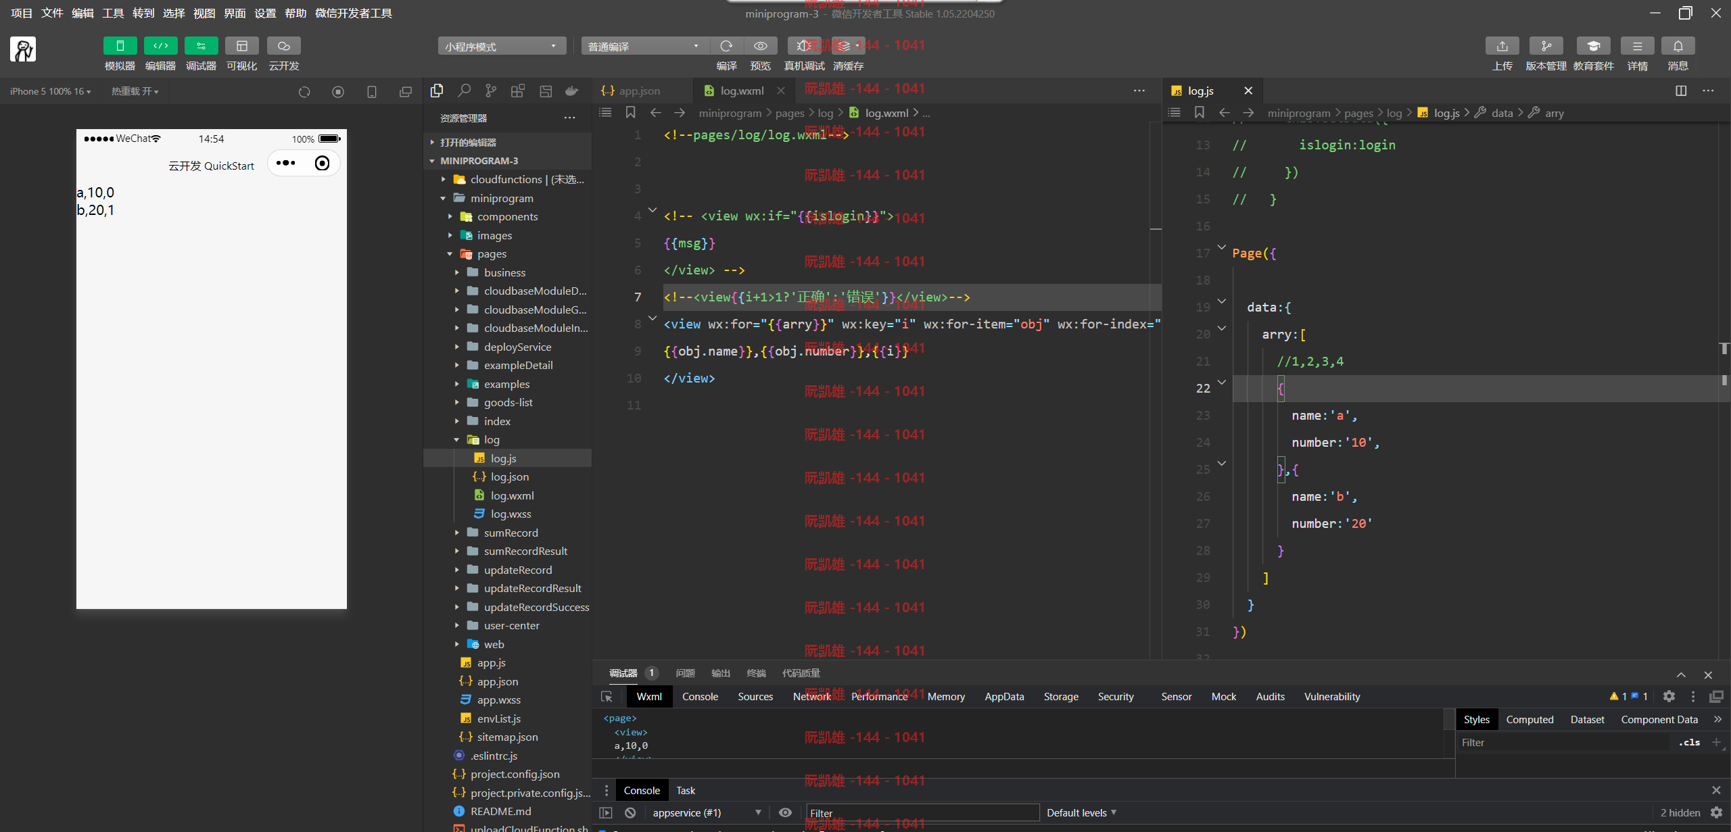The image size is (1731, 832).
Task: Switch to the 问题 problems panel tab
Action: pyautogui.click(x=685, y=673)
